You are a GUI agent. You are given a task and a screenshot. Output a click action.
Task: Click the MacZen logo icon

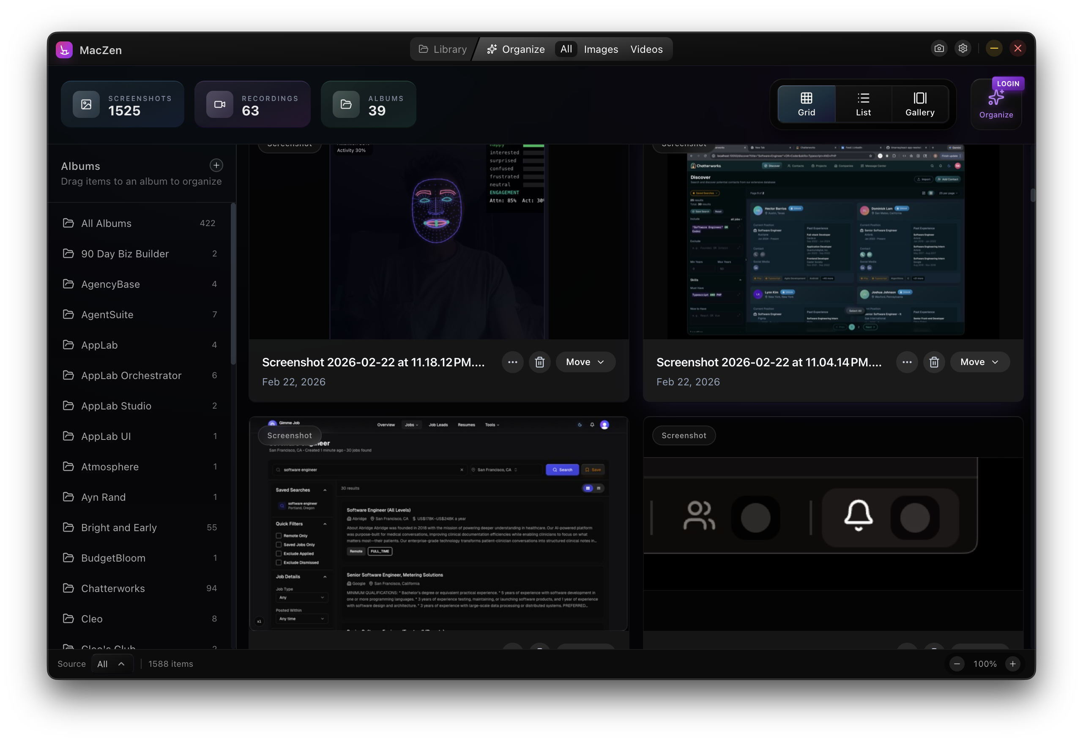coord(64,50)
